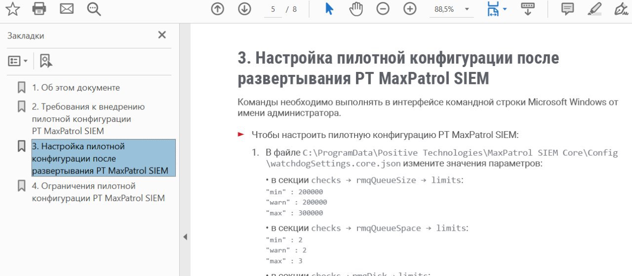Go to the previous page arrow

pos(217,9)
